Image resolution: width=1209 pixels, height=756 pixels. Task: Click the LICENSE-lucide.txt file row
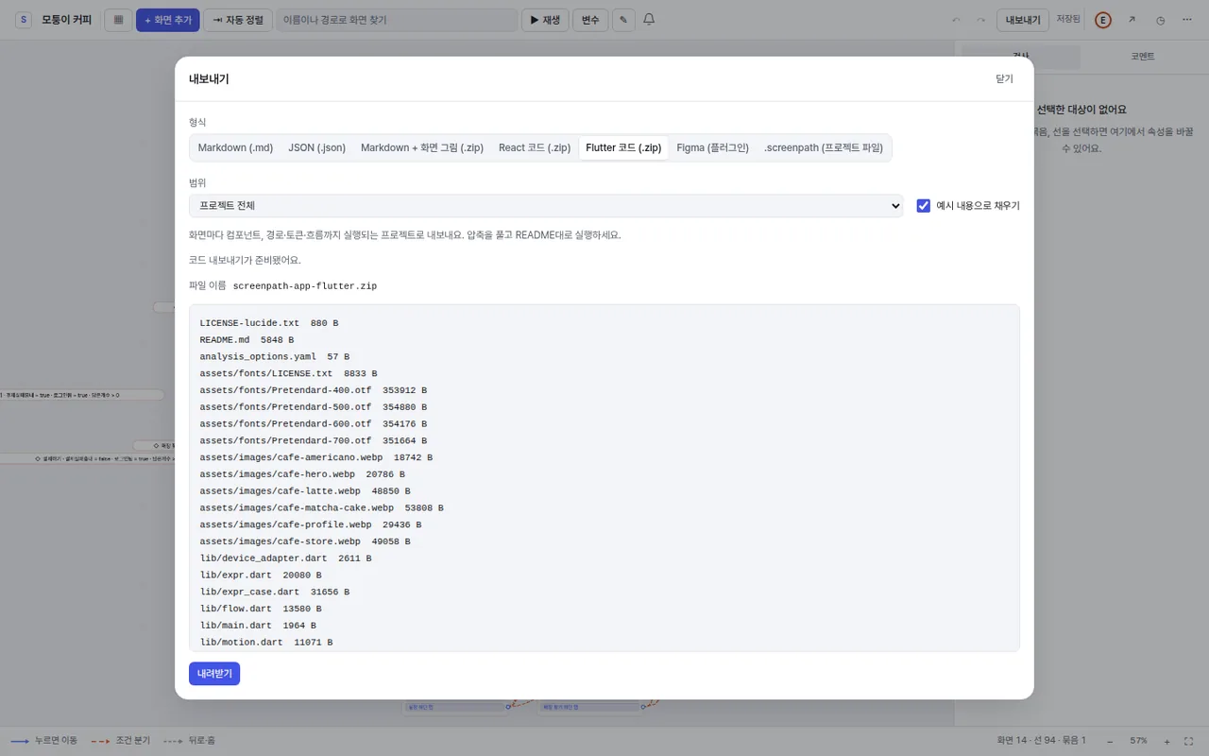tap(269, 323)
